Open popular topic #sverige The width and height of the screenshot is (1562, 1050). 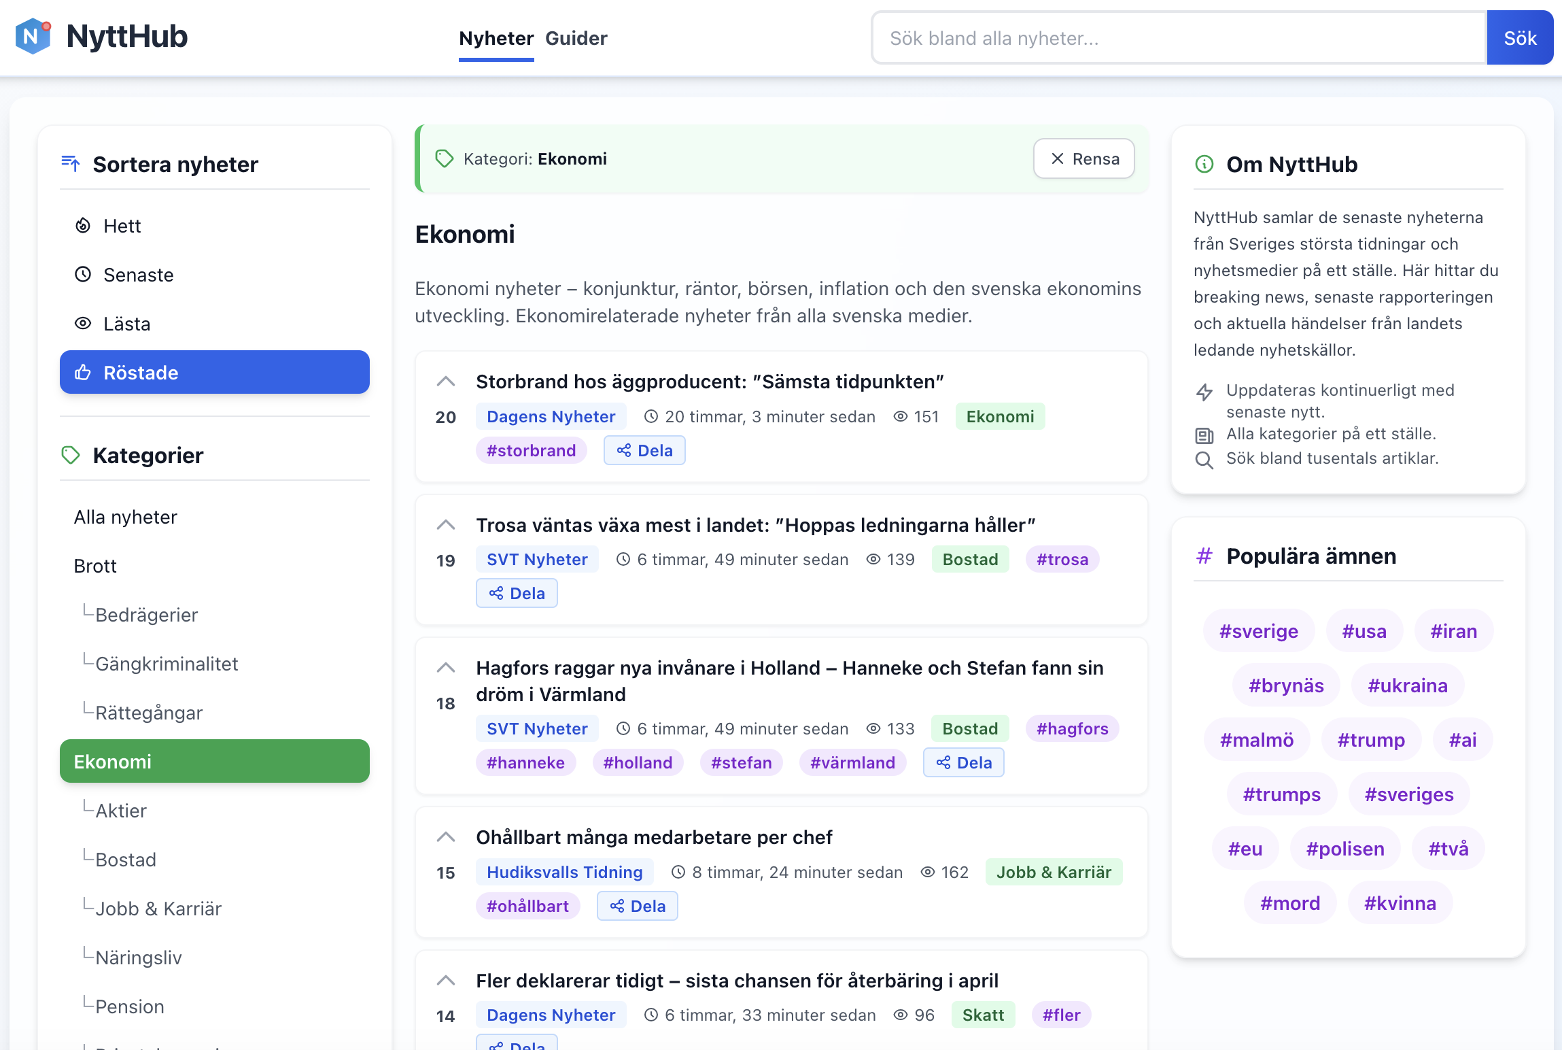point(1258,631)
